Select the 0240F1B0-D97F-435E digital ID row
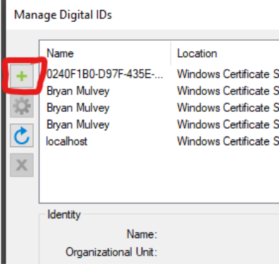The height and width of the screenshot is (264, 279). pyautogui.click(x=159, y=74)
